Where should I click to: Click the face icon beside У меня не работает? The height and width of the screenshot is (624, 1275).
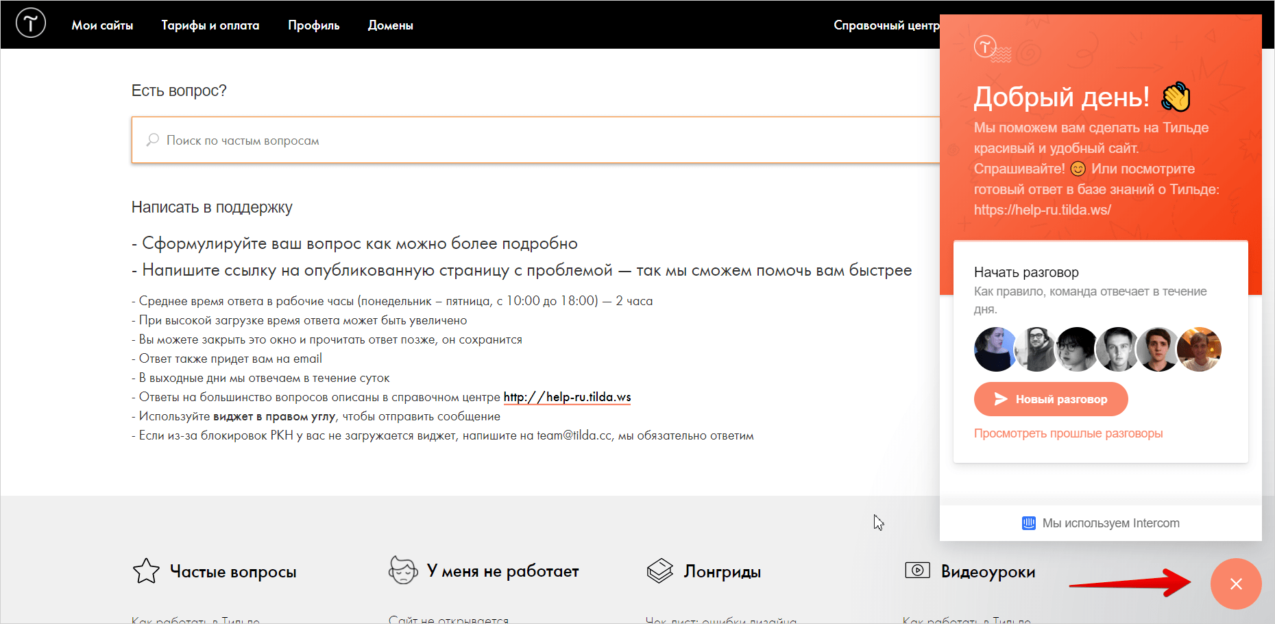point(403,571)
